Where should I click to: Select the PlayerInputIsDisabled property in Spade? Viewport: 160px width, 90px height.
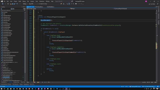tap(7, 62)
